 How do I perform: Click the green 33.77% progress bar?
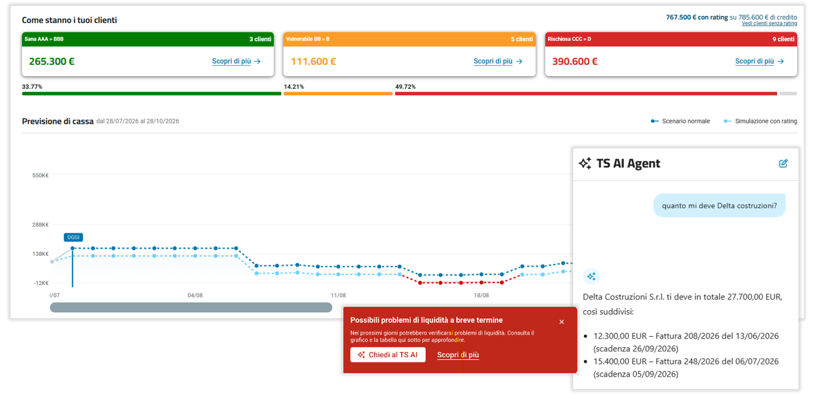coord(151,93)
